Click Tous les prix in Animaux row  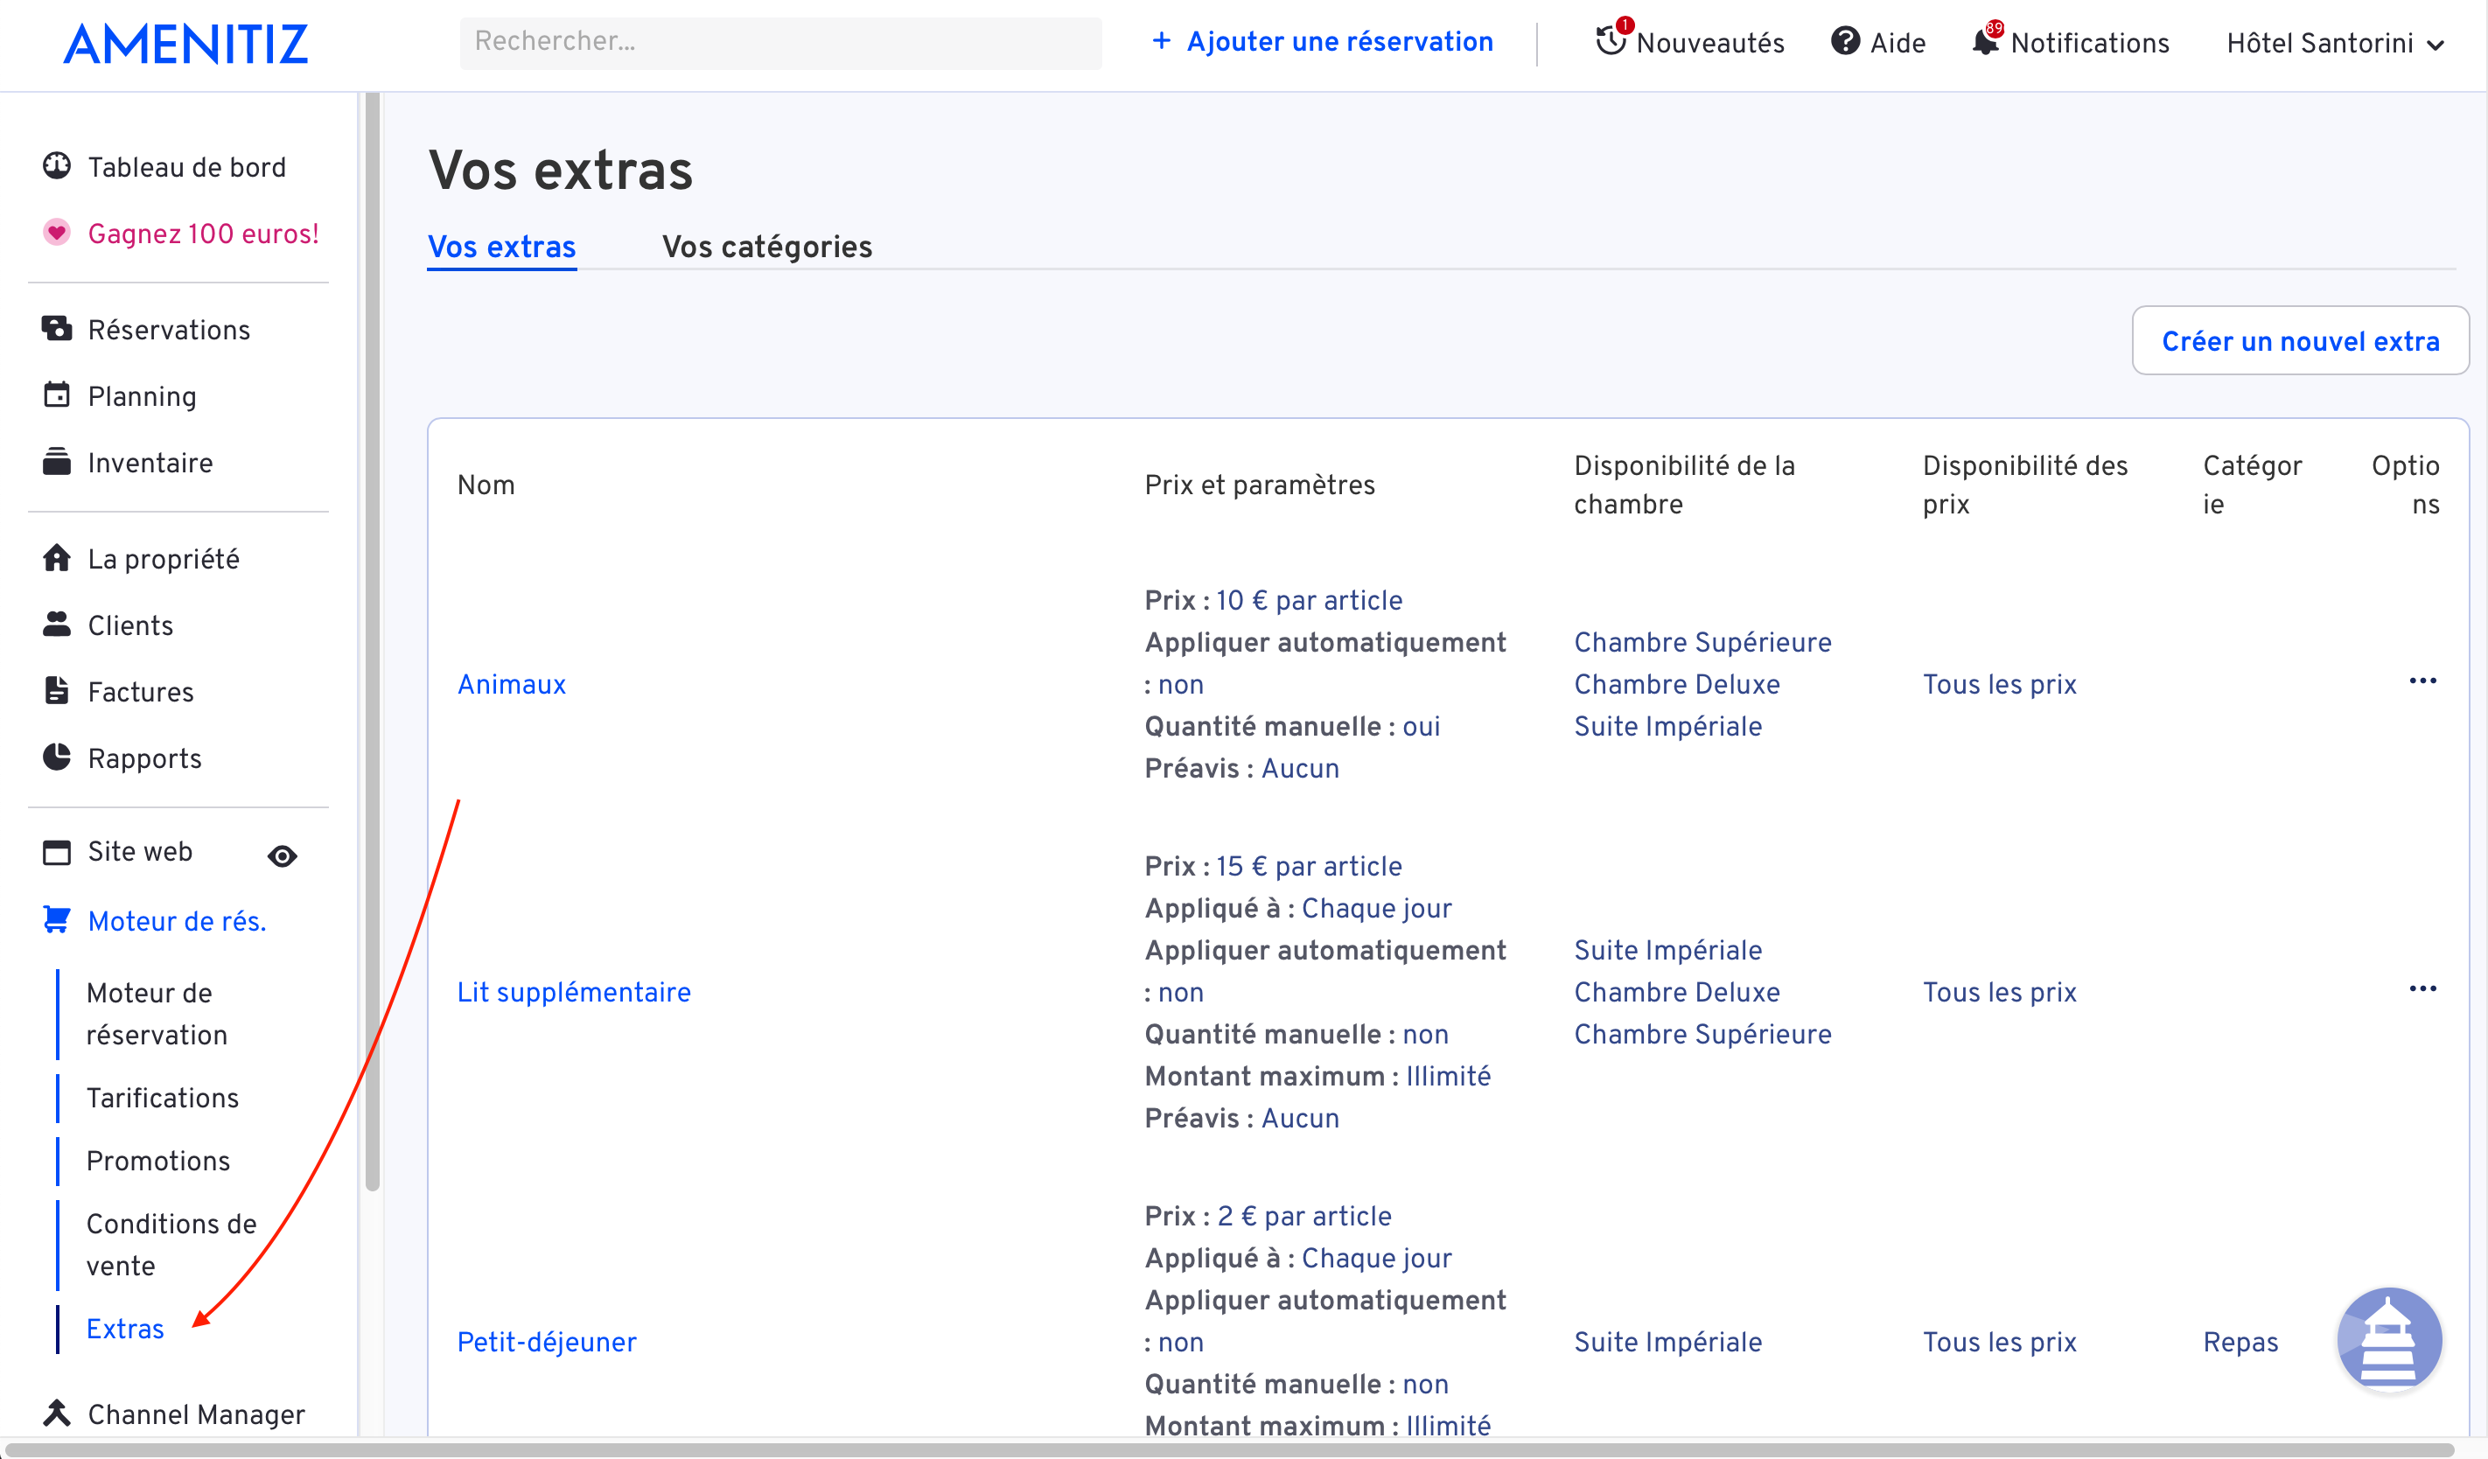pyautogui.click(x=1999, y=684)
